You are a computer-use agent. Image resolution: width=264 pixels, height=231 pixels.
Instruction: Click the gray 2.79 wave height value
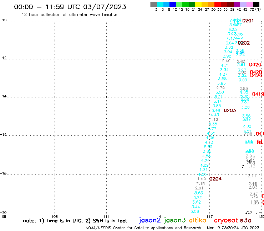pyautogui.click(x=220, y=88)
